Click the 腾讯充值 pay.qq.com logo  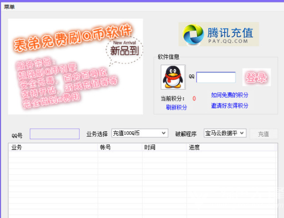coord(219,34)
